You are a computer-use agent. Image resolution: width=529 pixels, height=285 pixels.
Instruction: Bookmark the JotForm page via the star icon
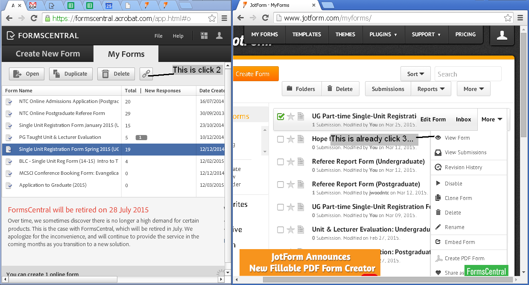click(x=507, y=18)
